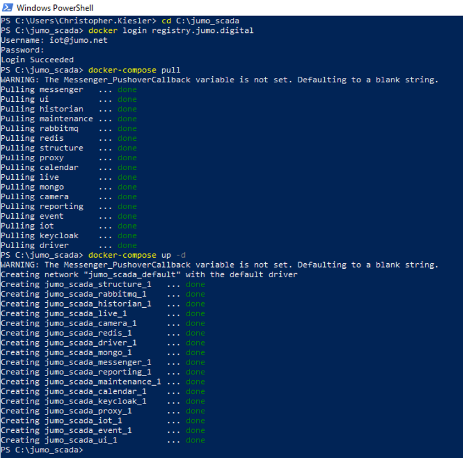
Task: Click the 'Pulling rabbitmq' line
Action: [x=40, y=128]
